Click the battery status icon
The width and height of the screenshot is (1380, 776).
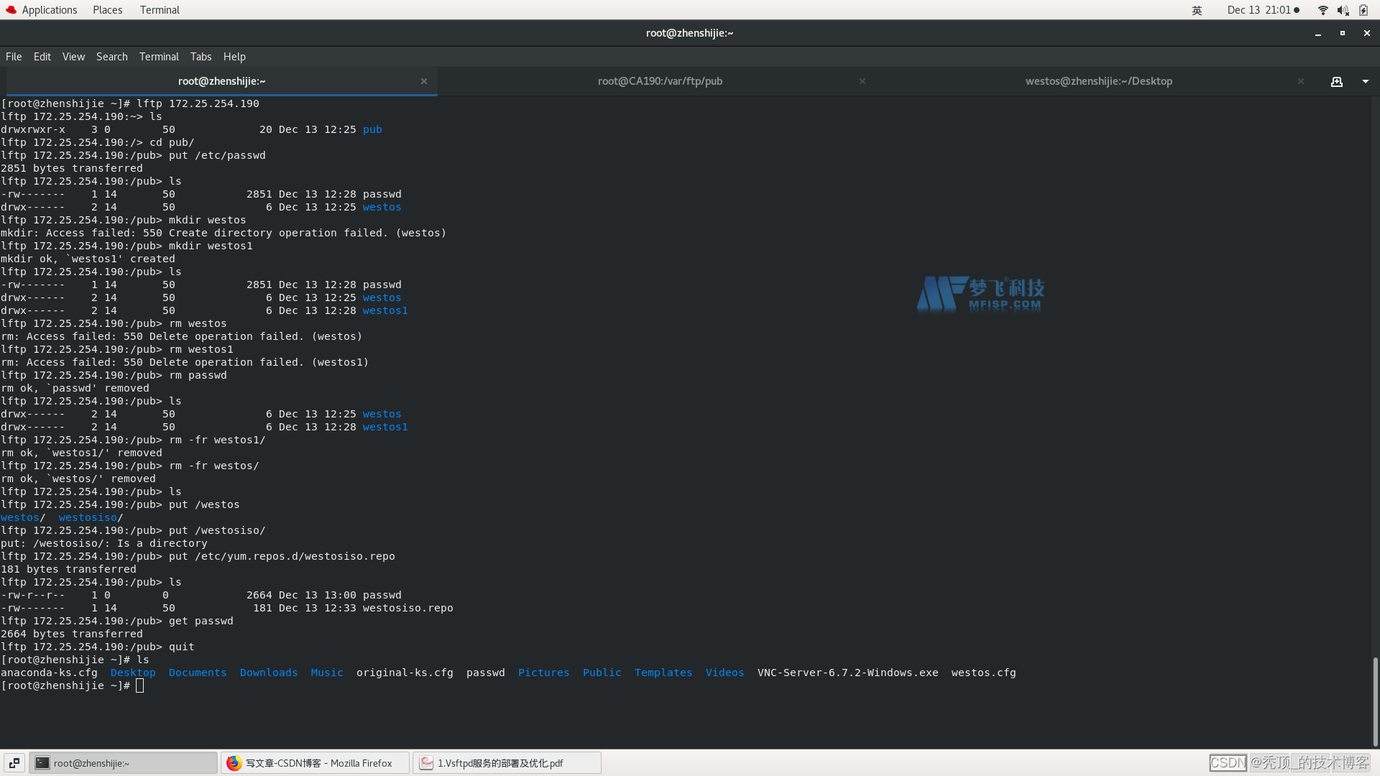click(x=1363, y=10)
